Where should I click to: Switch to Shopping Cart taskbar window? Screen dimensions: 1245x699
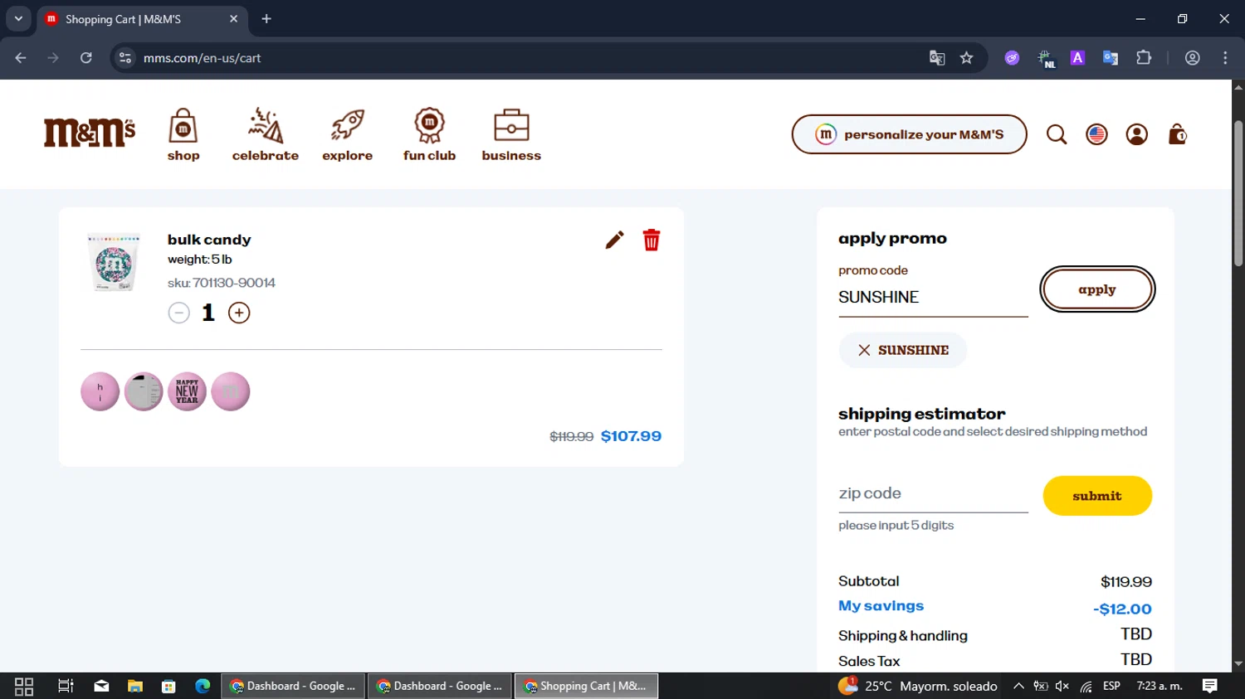586,686
